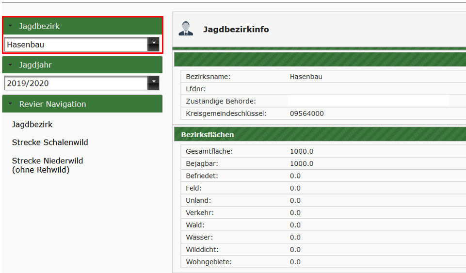
Task: Click the Wilddicht row label
Action: click(x=202, y=250)
